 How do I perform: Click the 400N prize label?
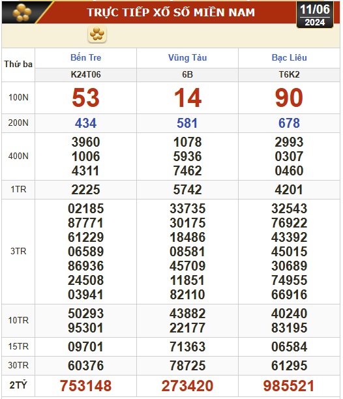[x=18, y=156]
